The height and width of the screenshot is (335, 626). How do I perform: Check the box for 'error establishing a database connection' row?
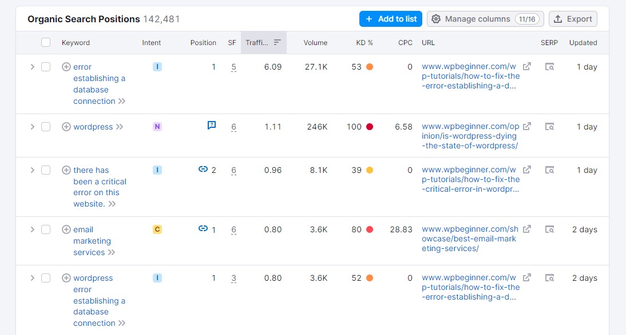click(x=46, y=67)
